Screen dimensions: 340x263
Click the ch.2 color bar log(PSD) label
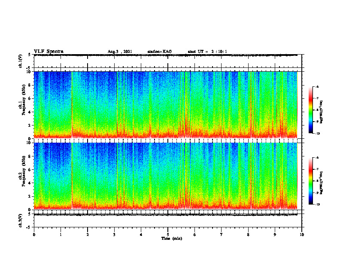pyautogui.click(x=322, y=183)
